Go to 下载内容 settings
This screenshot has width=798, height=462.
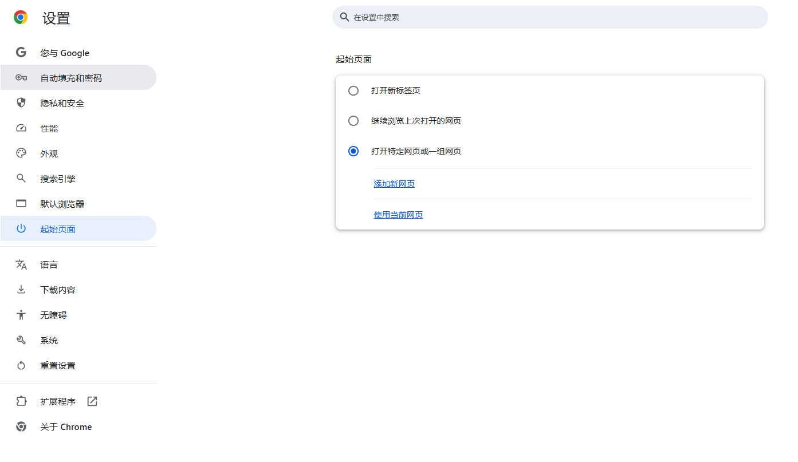point(78,290)
